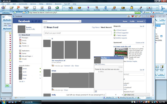Click the Welcome button left of address bar

pyautogui.click(x=6, y=12)
